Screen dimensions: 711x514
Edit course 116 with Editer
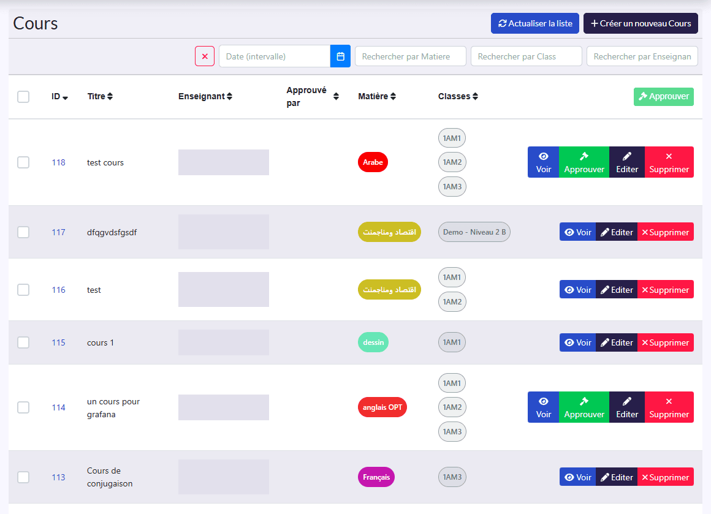click(x=617, y=290)
